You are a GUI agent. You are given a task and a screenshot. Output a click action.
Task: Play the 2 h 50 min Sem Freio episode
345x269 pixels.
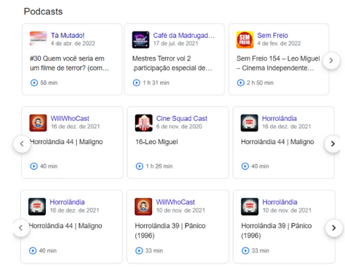240,83
